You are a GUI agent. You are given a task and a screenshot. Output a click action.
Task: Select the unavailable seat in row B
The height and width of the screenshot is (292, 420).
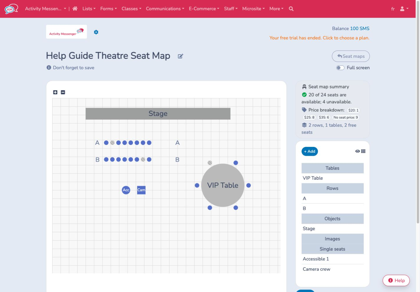pyautogui.click(x=143, y=160)
